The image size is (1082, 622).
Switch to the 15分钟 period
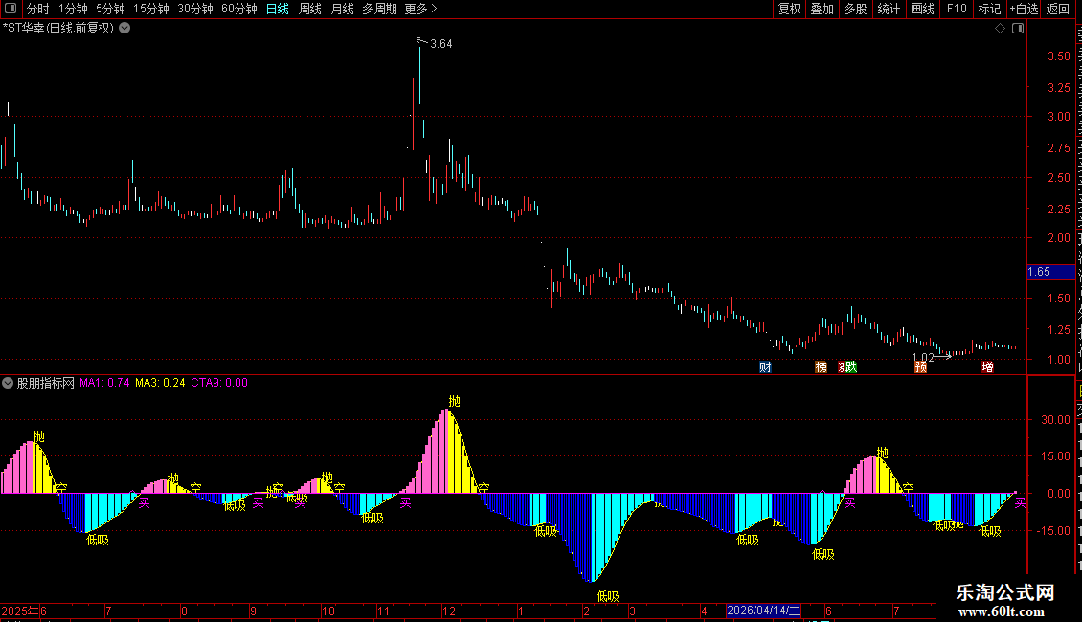(151, 9)
